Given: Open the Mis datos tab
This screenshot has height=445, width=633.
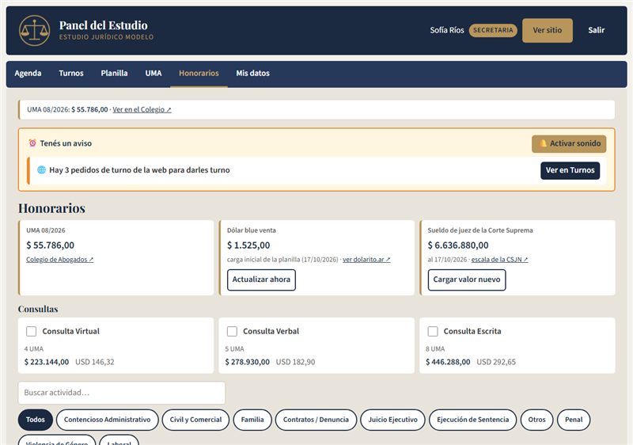Looking at the screenshot, I should pyautogui.click(x=252, y=73).
